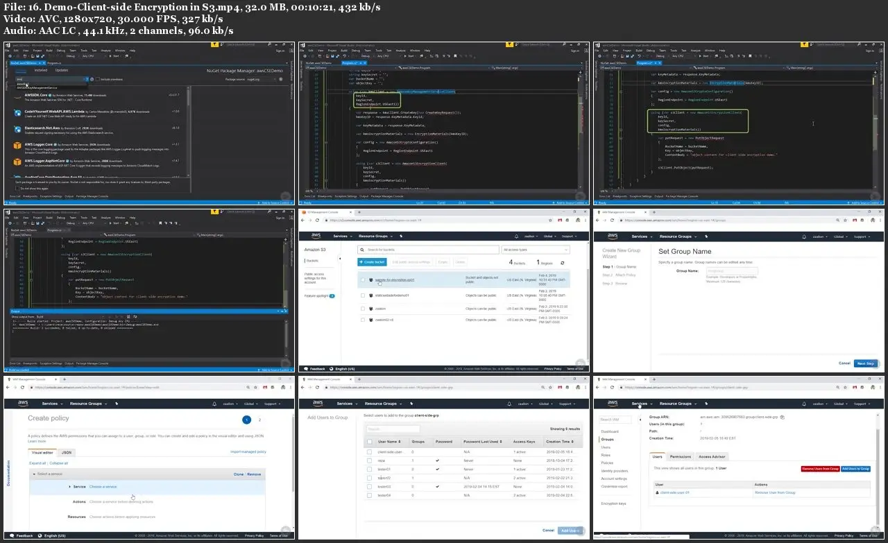Tick the checkbox for bucket staticwebsitefordemo01
This screenshot has height=543, width=888.
pyautogui.click(x=362, y=295)
